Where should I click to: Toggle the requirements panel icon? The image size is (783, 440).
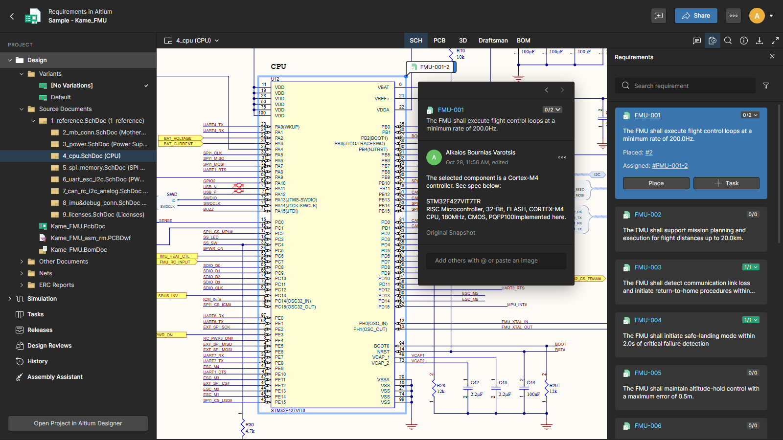(713, 41)
